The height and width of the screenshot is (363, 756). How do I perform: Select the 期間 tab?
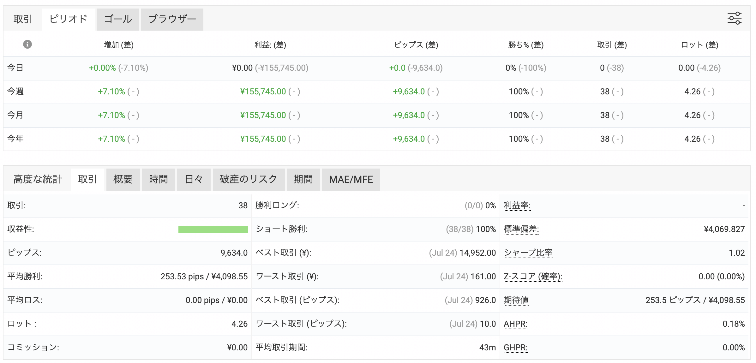tap(303, 179)
